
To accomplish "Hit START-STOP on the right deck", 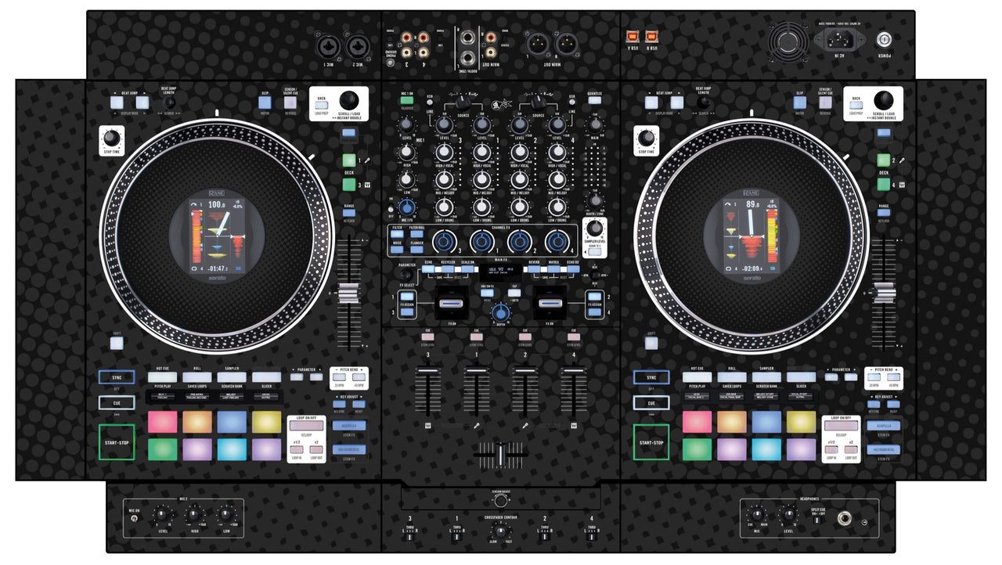I will pos(651,442).
